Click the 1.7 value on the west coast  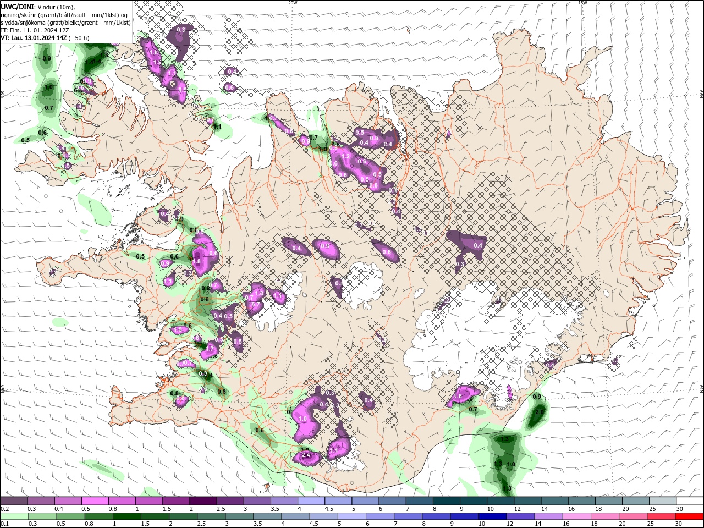point(210,349)
